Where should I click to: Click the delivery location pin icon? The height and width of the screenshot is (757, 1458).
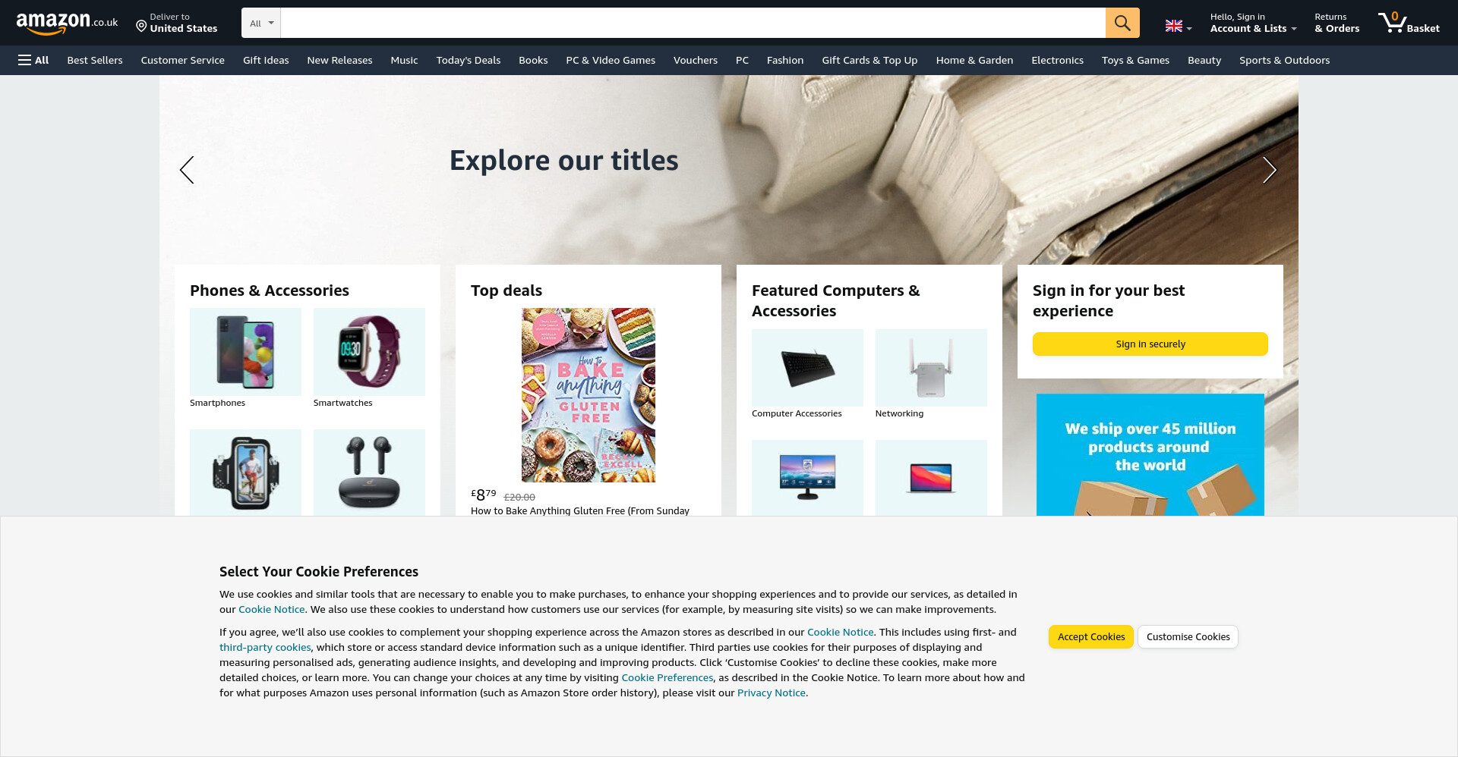point(141,27)
